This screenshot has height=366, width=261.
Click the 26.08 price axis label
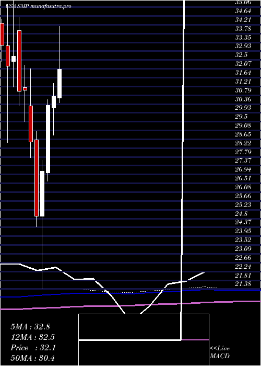coord(243,187)
